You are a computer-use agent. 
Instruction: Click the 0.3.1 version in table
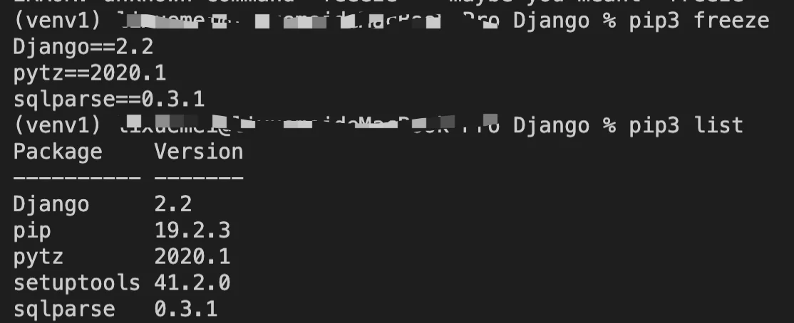pos(186,309)
